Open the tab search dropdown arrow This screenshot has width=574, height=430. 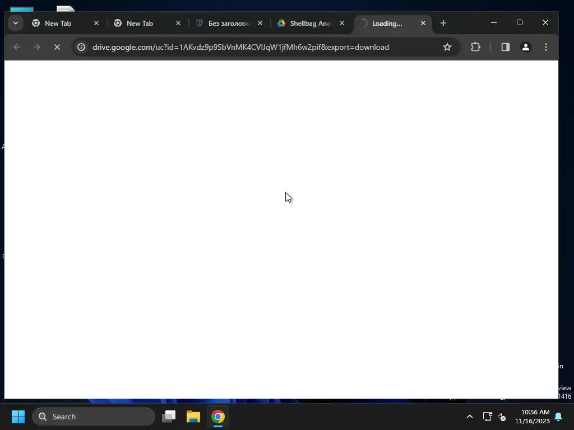coord(15,23)
